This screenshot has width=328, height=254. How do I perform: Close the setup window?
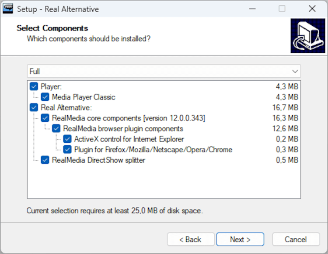[312, 9]
